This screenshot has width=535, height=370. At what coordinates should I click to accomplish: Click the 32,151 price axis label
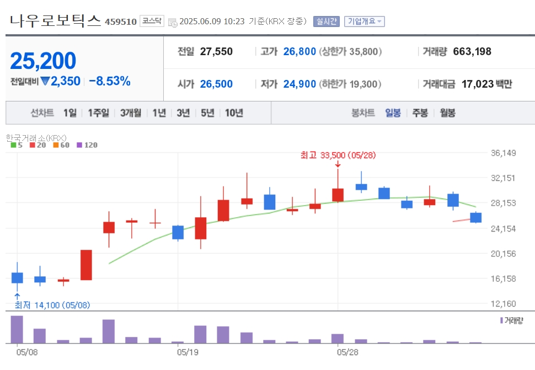pyautogui.click(x=503, y=178)
